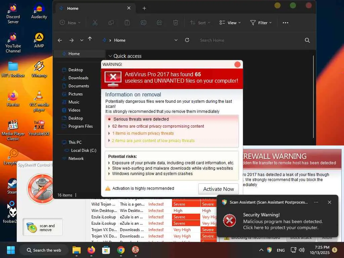Open the View dropdown in Explorer
344x258 pixels.
230,23
